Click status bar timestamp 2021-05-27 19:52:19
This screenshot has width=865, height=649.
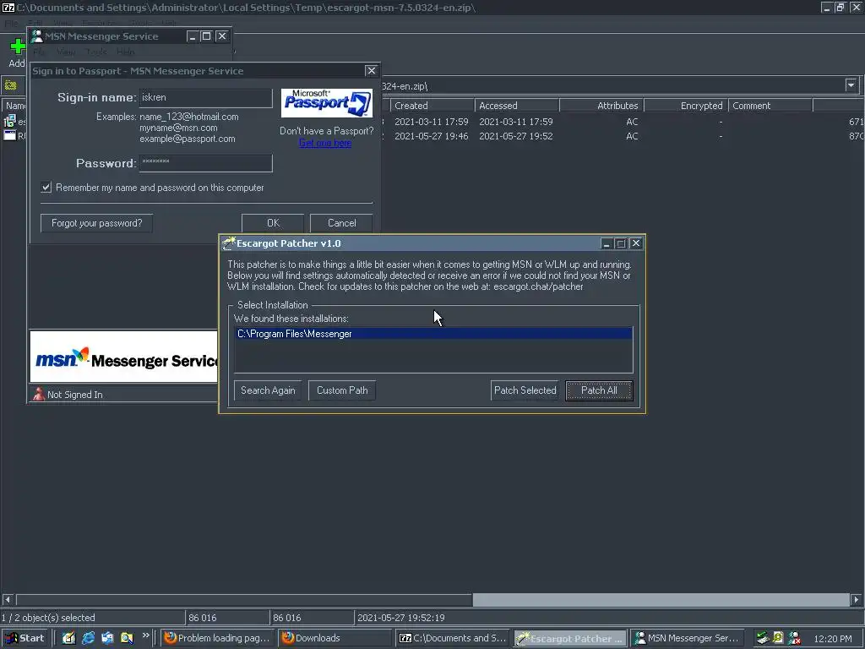point(401,618)
